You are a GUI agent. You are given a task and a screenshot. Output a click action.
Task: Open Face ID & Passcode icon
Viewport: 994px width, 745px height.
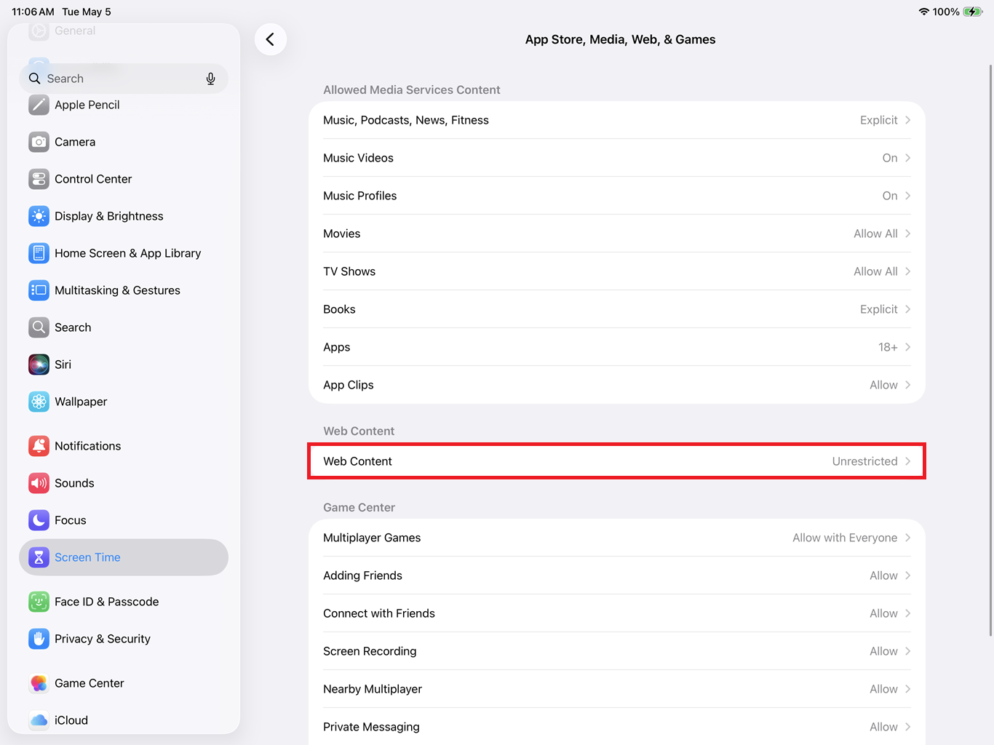point(39,602)
